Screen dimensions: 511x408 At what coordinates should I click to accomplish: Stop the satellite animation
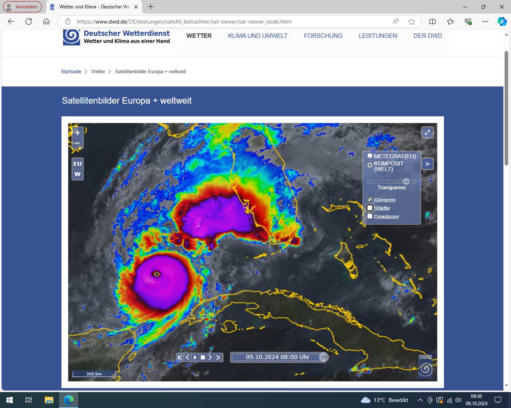coord(202,357)
